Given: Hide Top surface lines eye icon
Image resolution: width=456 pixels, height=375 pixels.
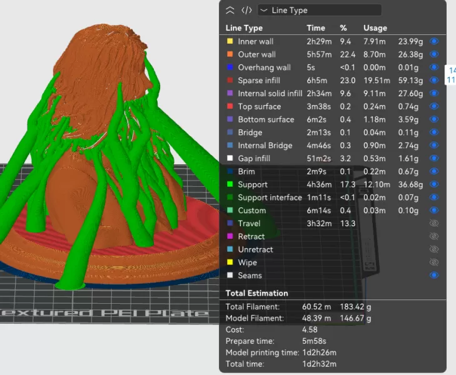Looking at the screenshot, I should coord(434,106).
